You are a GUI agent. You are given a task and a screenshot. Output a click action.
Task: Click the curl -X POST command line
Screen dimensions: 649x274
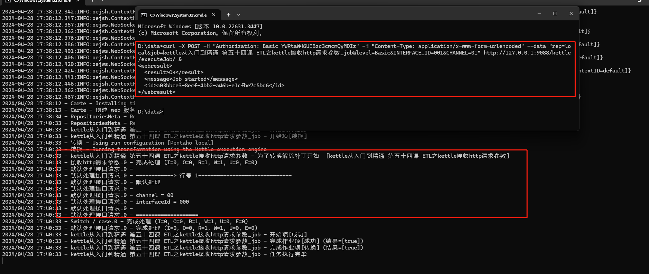tap(354, 46)
